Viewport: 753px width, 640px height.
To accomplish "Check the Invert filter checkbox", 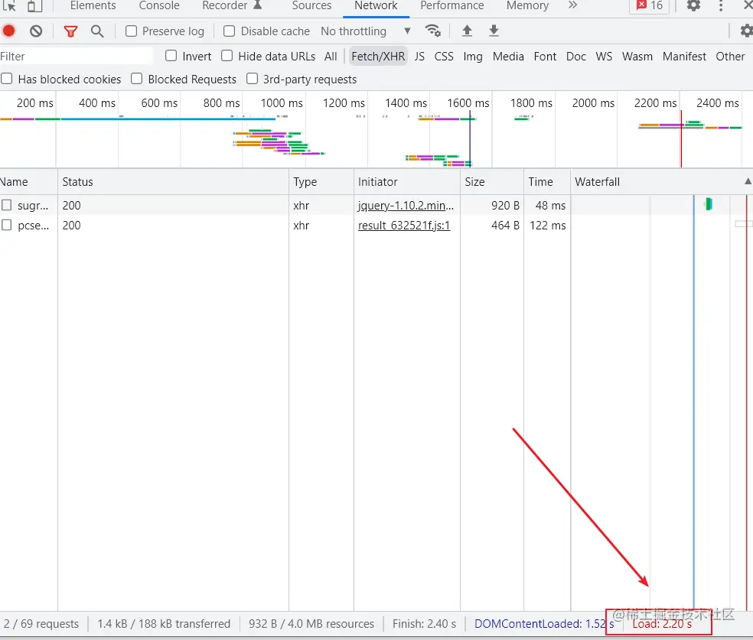I will click(171, 56).
